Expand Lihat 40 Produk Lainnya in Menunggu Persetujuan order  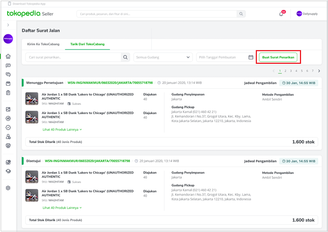click(x=62, y=129)
